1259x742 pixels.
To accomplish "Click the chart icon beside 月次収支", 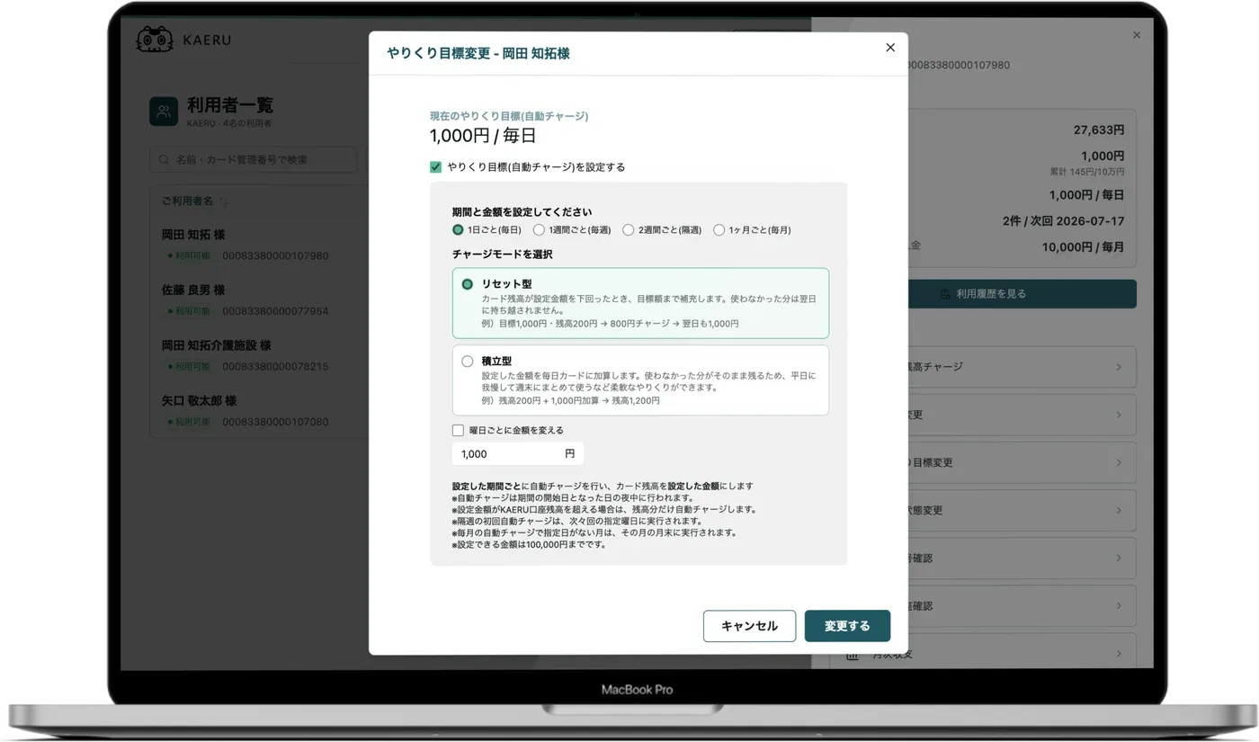I will click(x=851, y=654).
